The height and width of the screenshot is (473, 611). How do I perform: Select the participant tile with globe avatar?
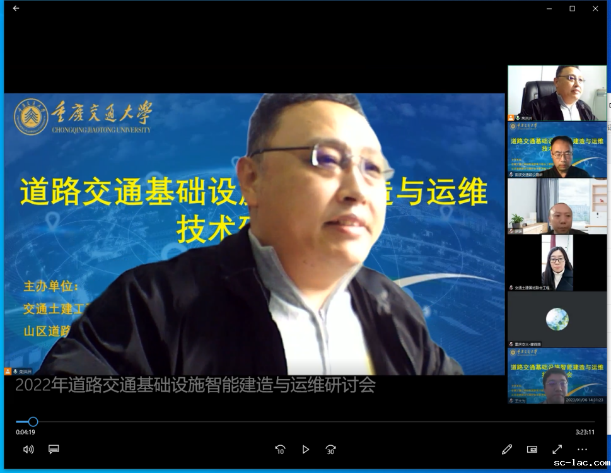coord(557,319)
